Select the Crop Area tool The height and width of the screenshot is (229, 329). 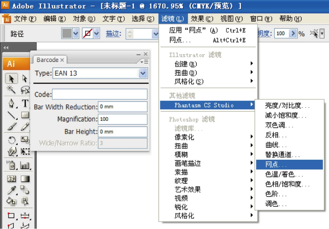point(11,215)
